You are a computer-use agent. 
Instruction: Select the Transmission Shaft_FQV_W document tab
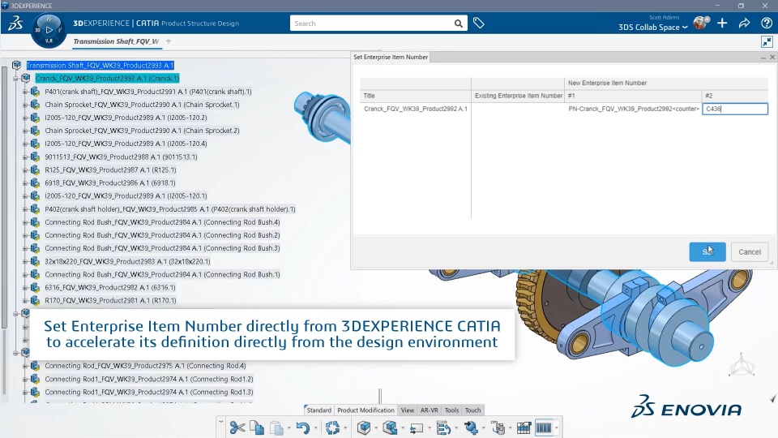click(x=116, y=41)
